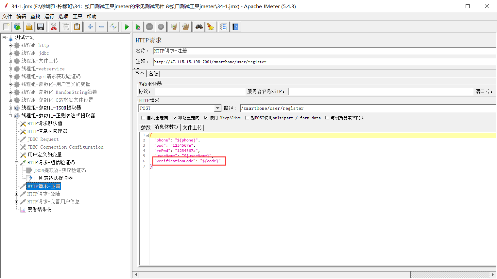The width and height of the screenshot is (497, 279).
Task: Enable the 自动重定向 checkbox
Action: pyautogui.click(x=143, y=118)
